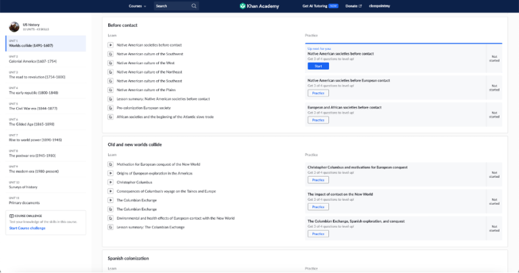Start the Native American societies before contact practice
The width and height of the screenshot is (519, 273).
pos(318,66)
